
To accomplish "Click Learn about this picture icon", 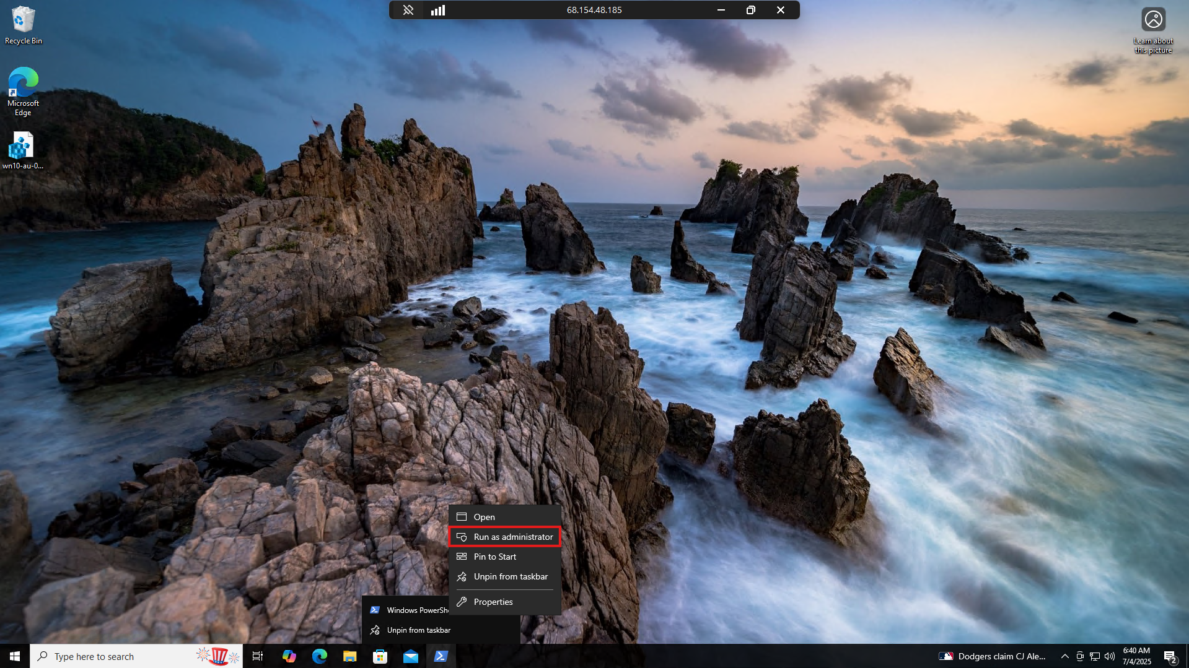I will 1153,30.
